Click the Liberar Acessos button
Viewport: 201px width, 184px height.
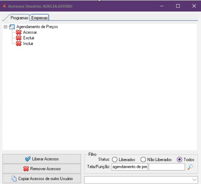coord(42,159)
